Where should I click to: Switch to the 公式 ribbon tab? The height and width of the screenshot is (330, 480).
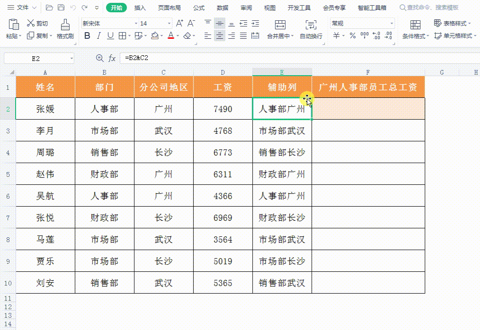pos(198,7)
